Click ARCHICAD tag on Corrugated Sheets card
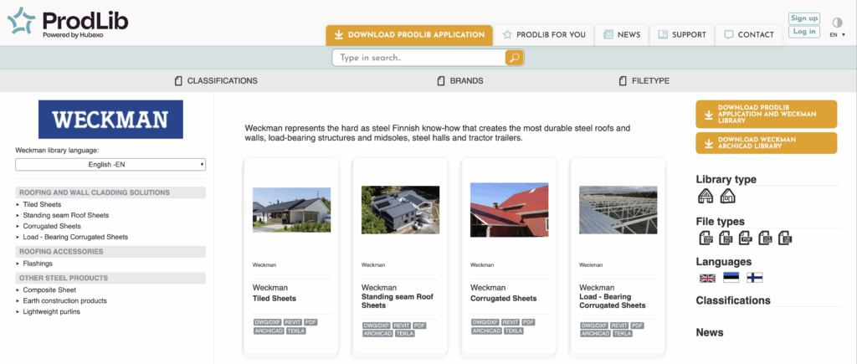Image resolution: width=857 pixels, height=364 pixels. (486, 331)
